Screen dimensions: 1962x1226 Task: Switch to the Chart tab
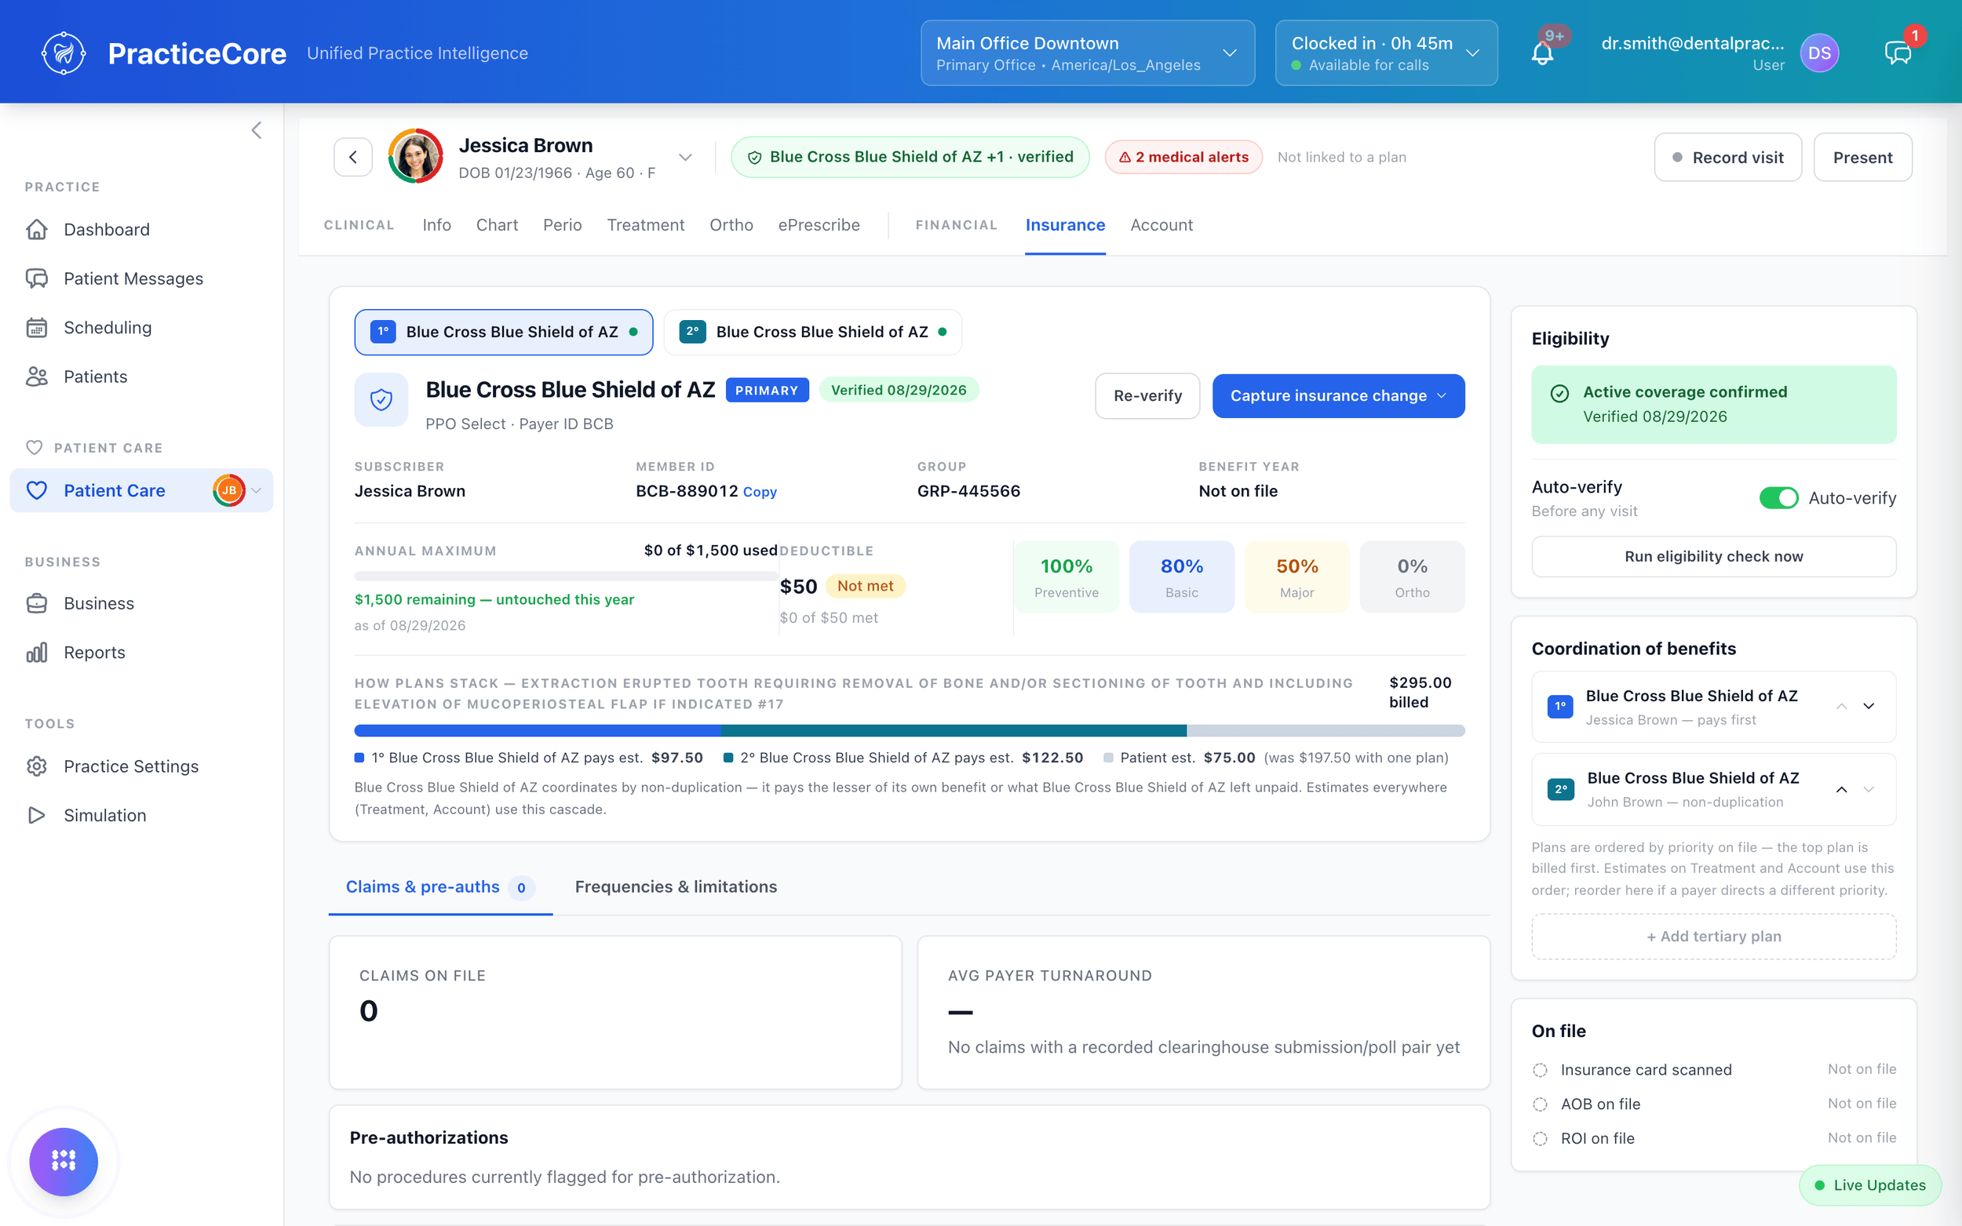[x=496, y=224]
